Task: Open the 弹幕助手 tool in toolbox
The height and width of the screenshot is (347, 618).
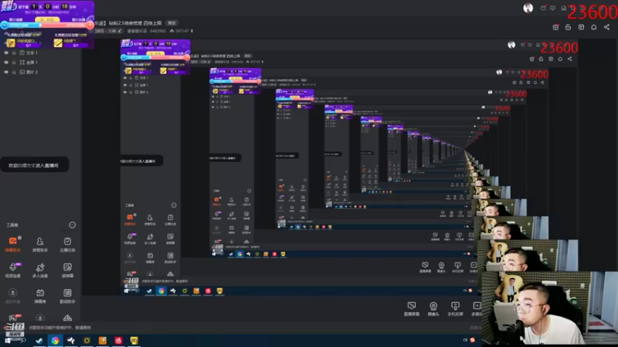Action: tap(12, 244)
